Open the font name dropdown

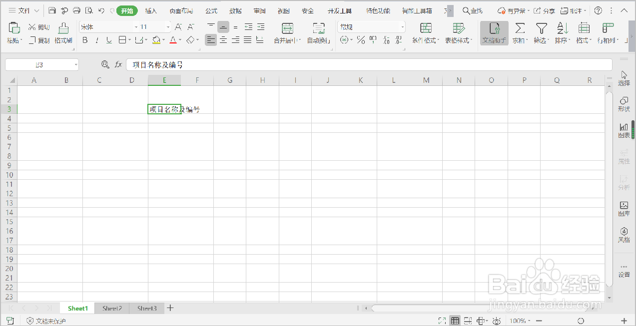point(136,27)
